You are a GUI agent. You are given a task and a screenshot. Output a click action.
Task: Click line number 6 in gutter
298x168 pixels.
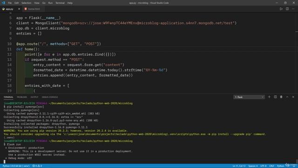(10, 23)
